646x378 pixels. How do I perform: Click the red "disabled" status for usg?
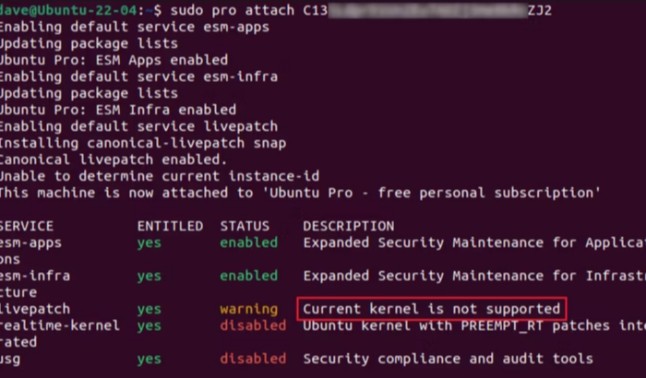(x=252, y=359)
